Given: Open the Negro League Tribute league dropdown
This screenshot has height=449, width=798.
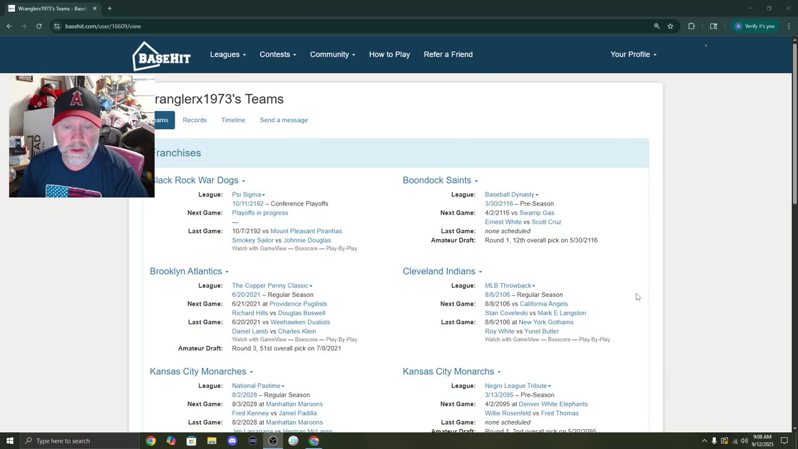Looking at the screenshot, I should [x=518, y=386].
